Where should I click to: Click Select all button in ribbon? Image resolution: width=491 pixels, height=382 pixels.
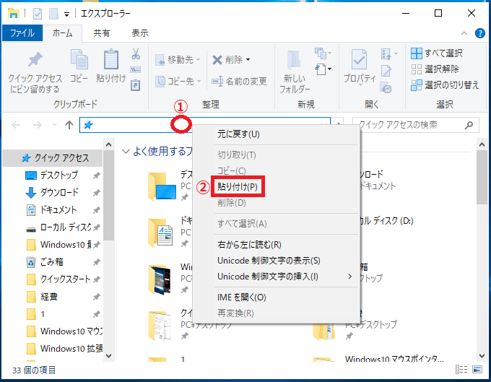click(x=437, y=53)
